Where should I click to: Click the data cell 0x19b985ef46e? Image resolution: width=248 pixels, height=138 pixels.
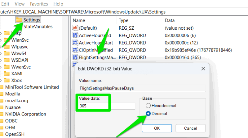(198, 50)
